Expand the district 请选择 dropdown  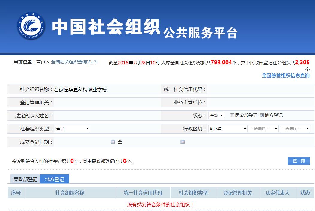point(295,129)
